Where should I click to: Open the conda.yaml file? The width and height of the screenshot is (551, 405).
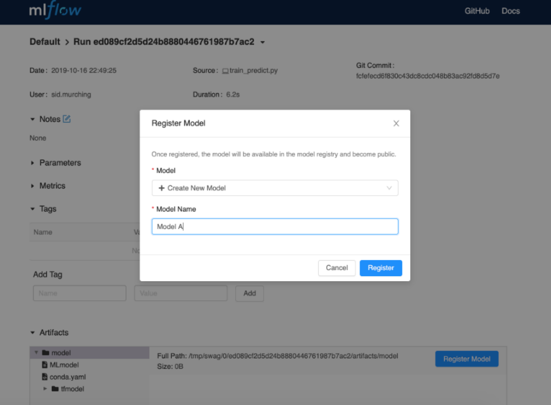68,377
